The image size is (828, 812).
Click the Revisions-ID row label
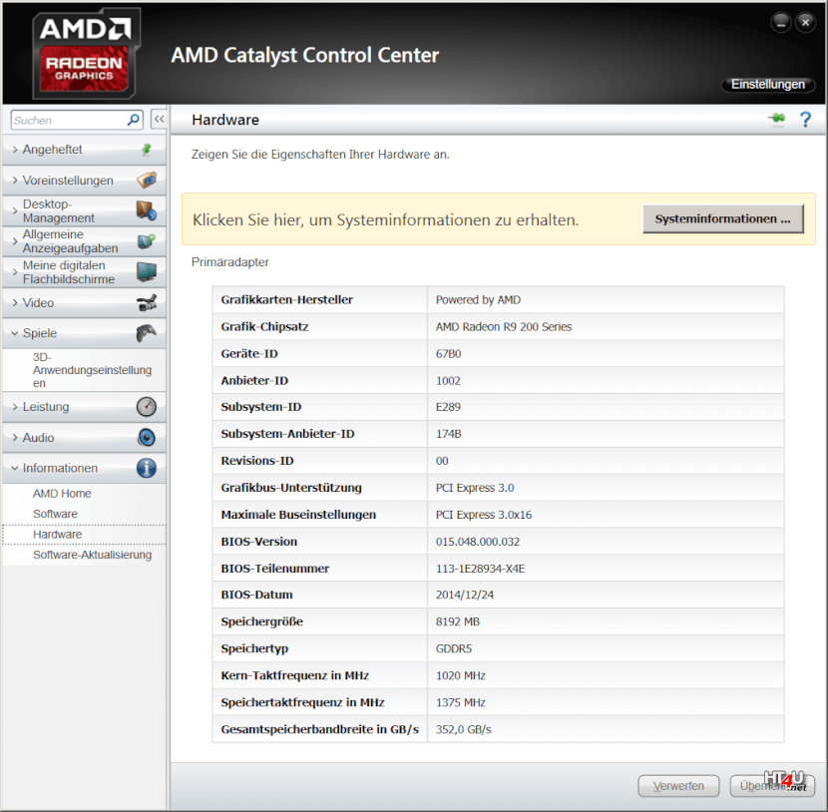point(257,461)
